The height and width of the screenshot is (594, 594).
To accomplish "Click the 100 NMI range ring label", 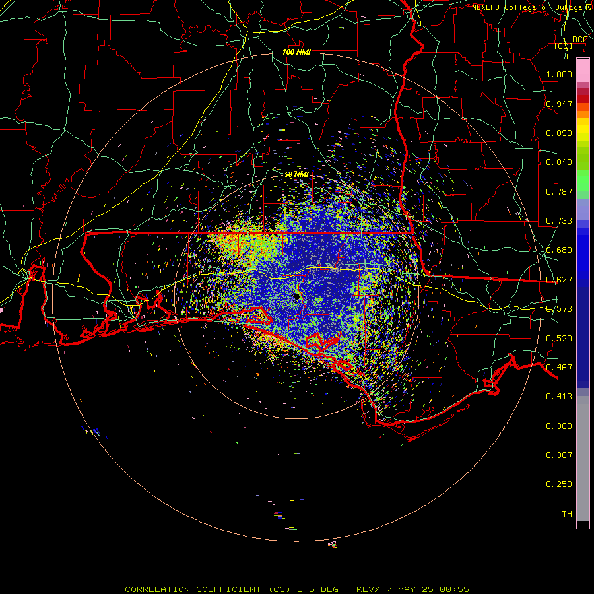I will click(x=296, y=52).
